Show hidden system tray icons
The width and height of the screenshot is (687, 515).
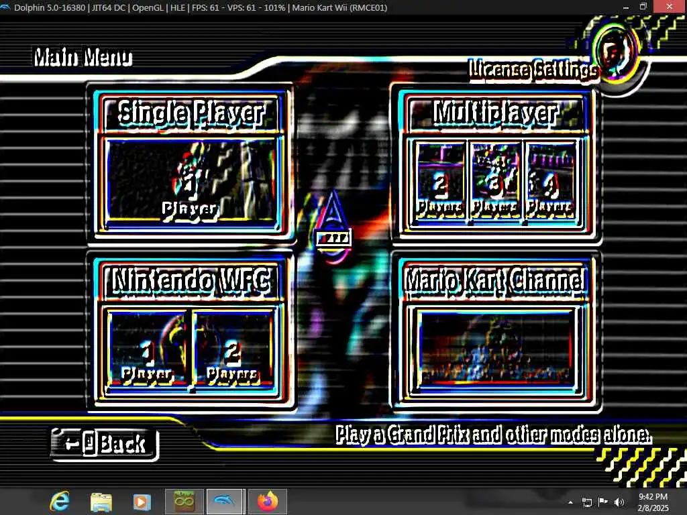[570, 502]
